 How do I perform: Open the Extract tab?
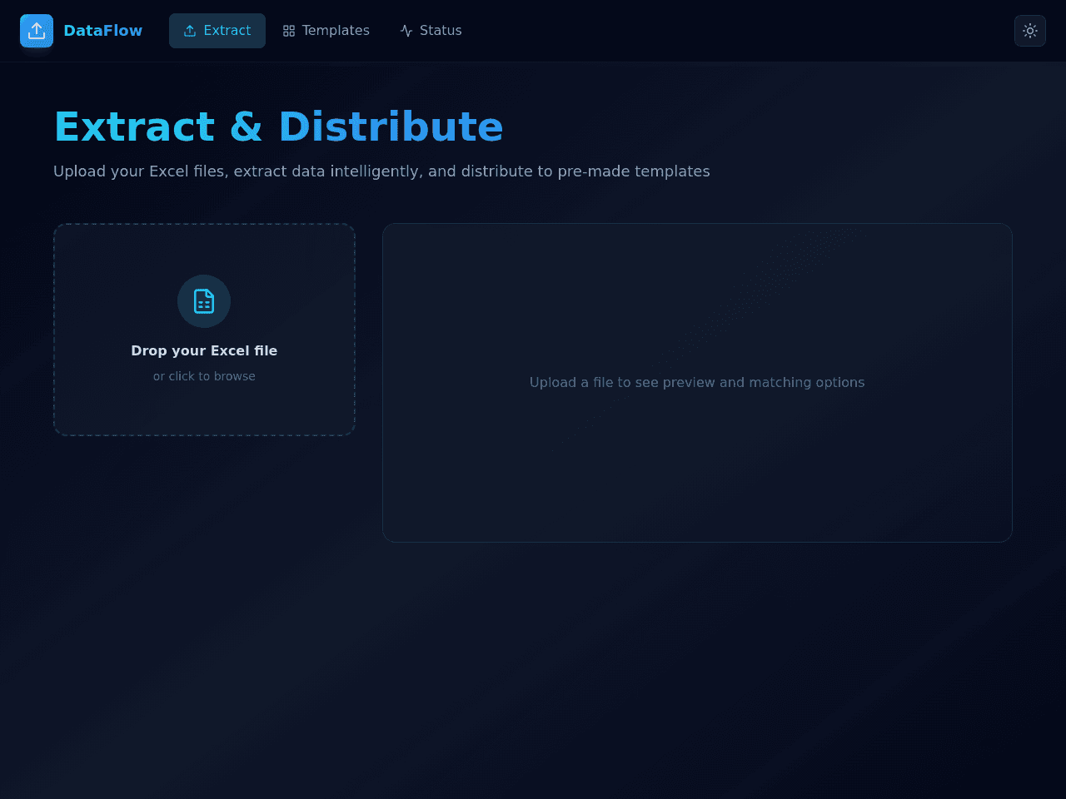coord(217,31)
